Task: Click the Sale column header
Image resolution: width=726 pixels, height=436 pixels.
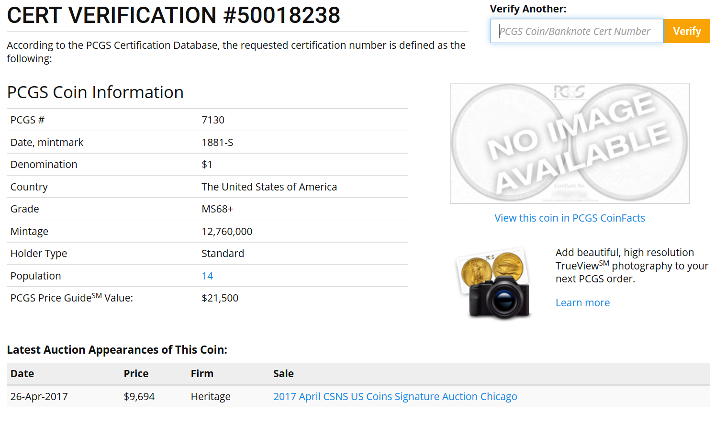Action: tap(283, 373)
